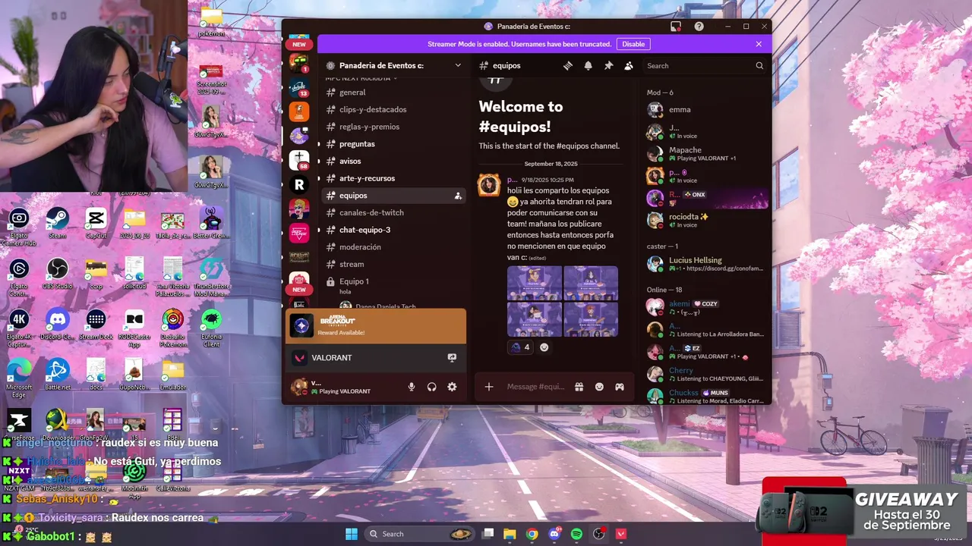972x546 pixels.
Task: Open member emma in Mod list
Action: point(705,110)
